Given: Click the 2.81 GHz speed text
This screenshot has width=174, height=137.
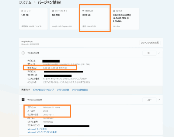Looking at the screenshot, I should pyautogui.click(x=116, y=26).
